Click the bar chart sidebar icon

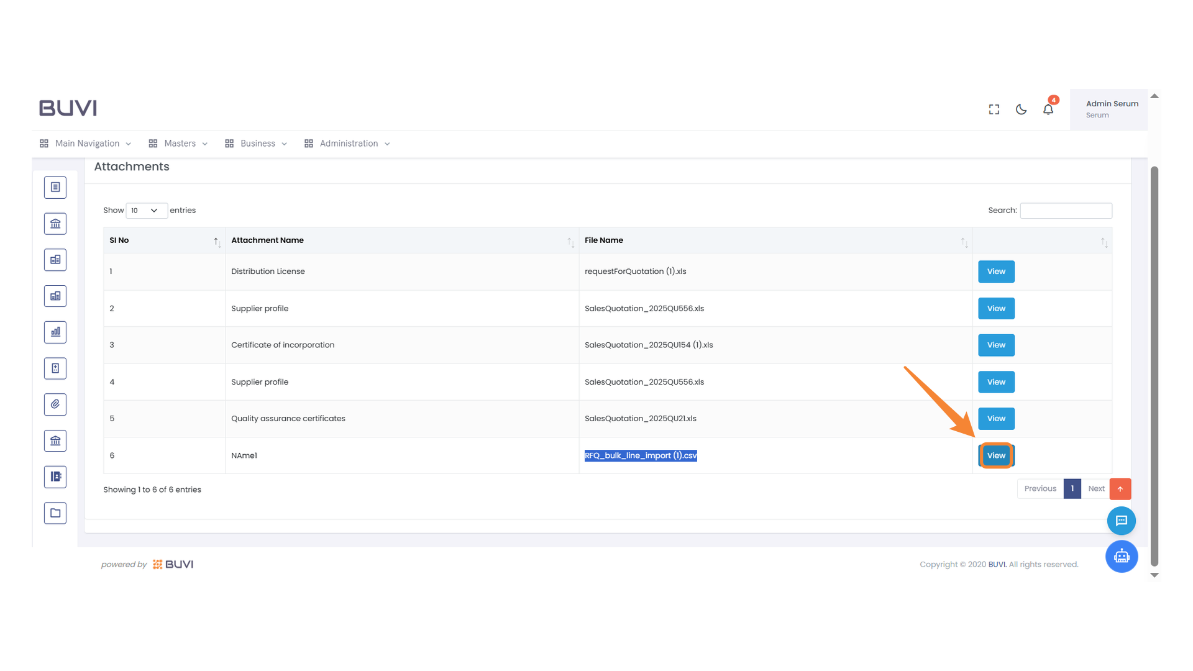[55, 332]
